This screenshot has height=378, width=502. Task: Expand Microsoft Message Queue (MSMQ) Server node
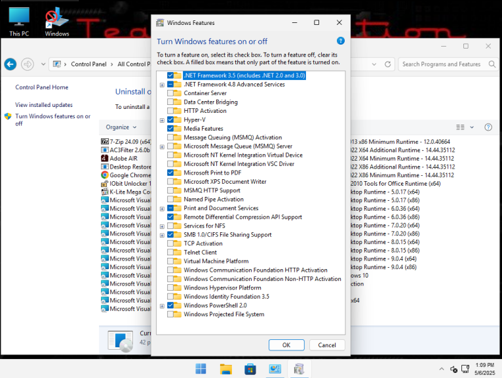162,147
